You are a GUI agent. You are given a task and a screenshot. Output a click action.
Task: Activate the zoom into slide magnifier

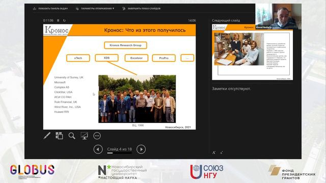click(x=72, y=136)
